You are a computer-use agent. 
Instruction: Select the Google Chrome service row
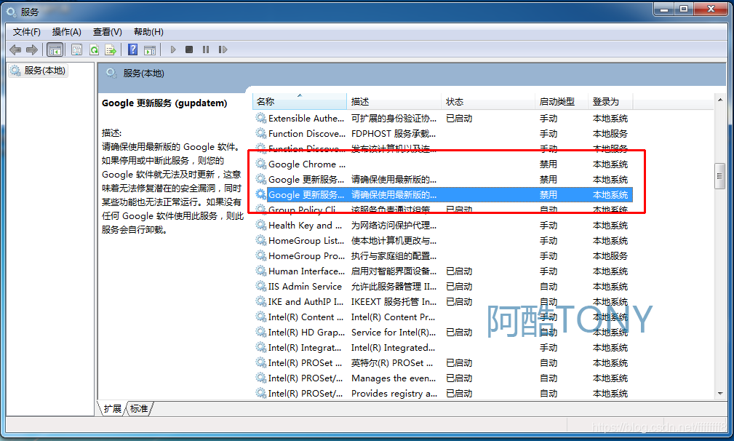pos(306,164)
